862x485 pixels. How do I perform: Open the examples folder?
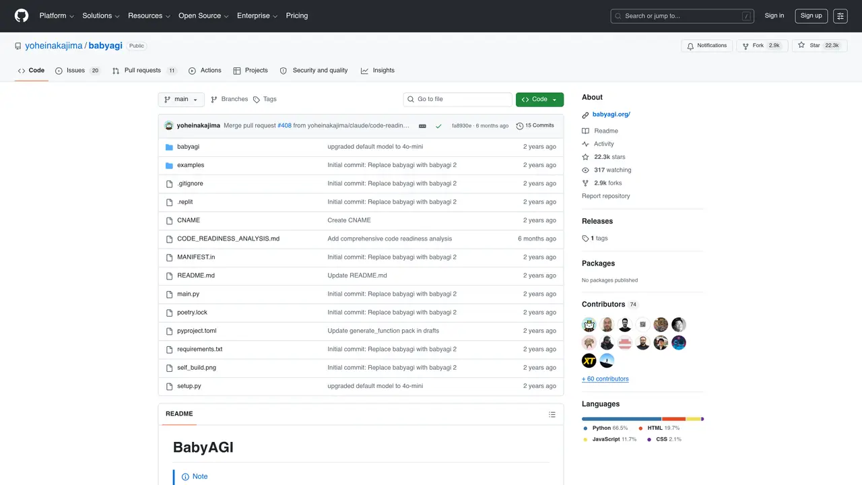[x=191, y=165]
